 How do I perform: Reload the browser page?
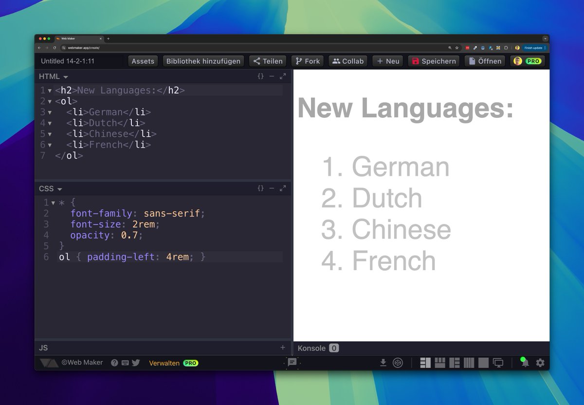[55, 48]
